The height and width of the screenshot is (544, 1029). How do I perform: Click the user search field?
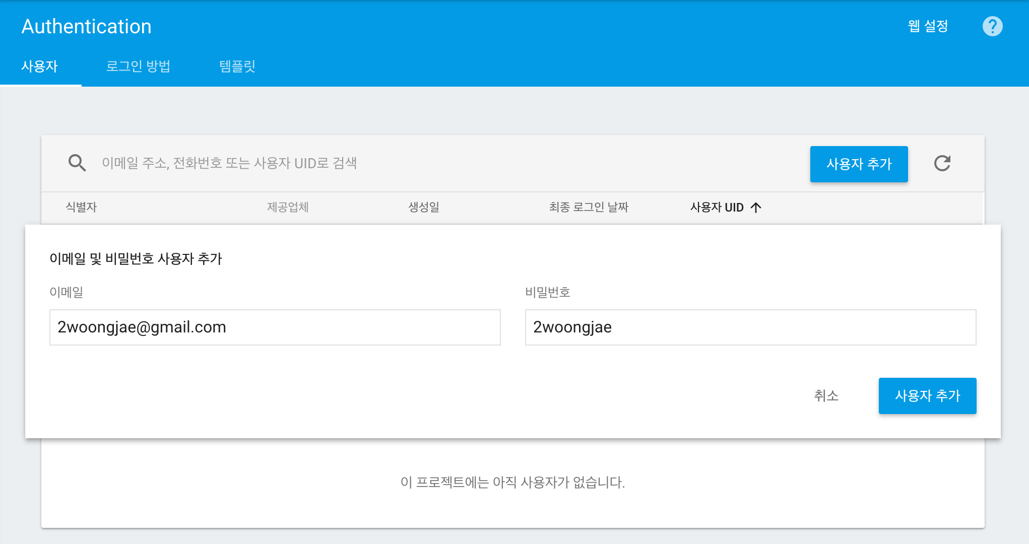pyautogui.click(x=403, y=163)
